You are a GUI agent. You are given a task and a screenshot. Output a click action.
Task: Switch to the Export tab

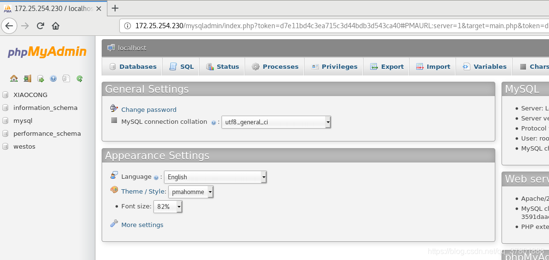[386, 66]
